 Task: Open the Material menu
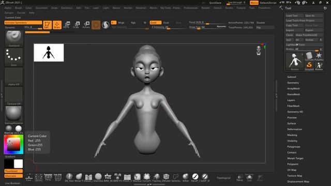[141, 8]
